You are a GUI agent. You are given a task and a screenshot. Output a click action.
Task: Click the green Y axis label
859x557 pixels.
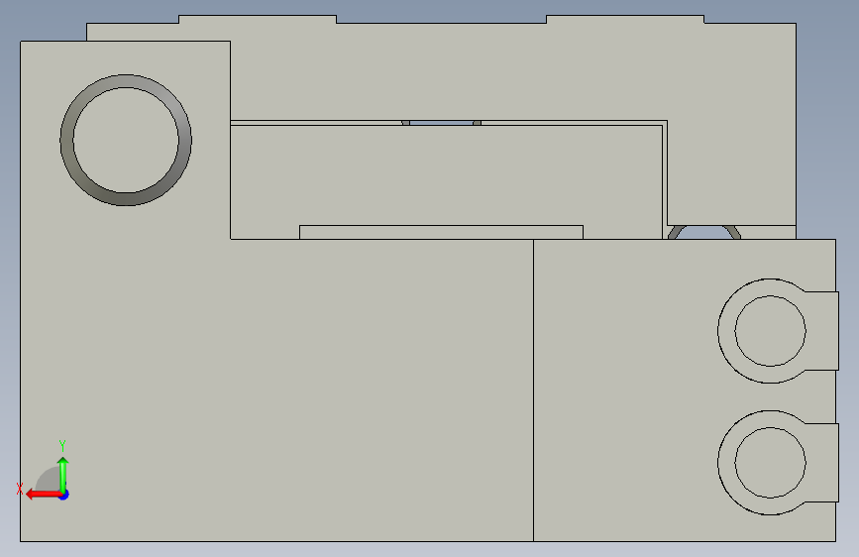click(62, 445)
